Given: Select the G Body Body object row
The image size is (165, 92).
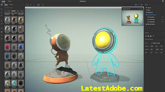Looking at the screenshot, I should (x=154, y=22).
